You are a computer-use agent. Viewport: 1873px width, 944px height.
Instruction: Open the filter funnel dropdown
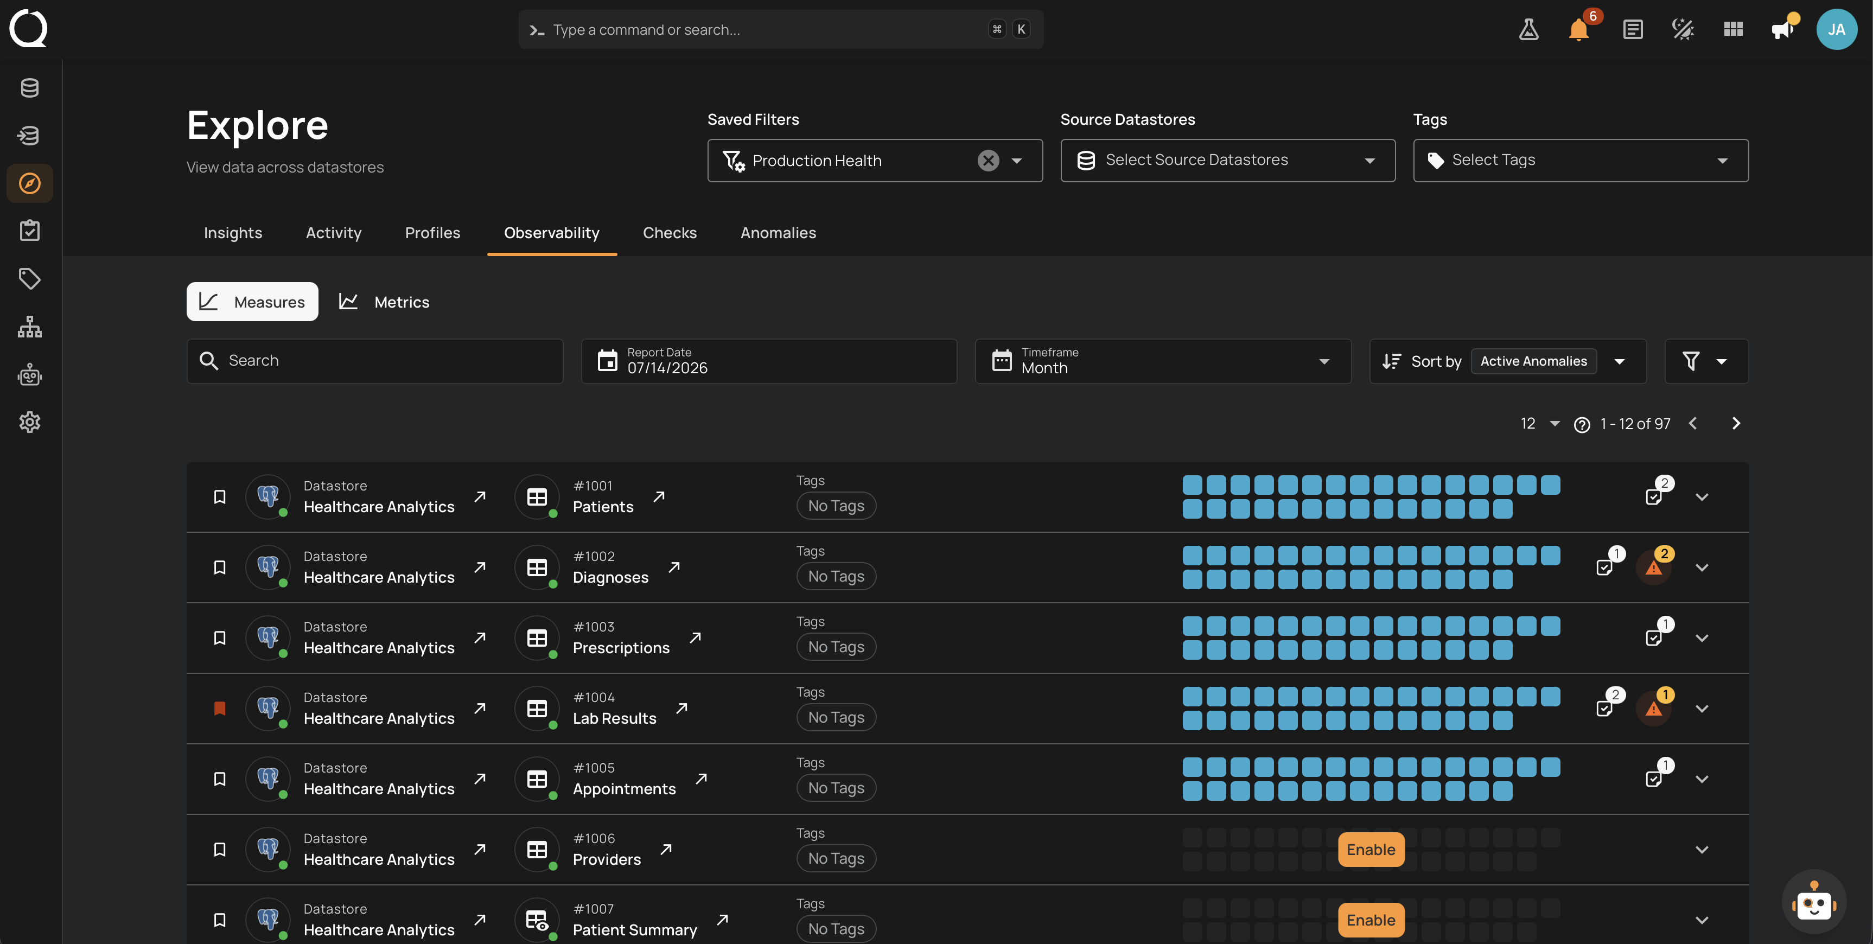[1706, 361]
